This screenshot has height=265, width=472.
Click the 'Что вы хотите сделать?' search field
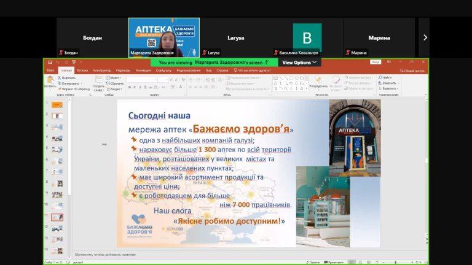(x=252, y=71)
